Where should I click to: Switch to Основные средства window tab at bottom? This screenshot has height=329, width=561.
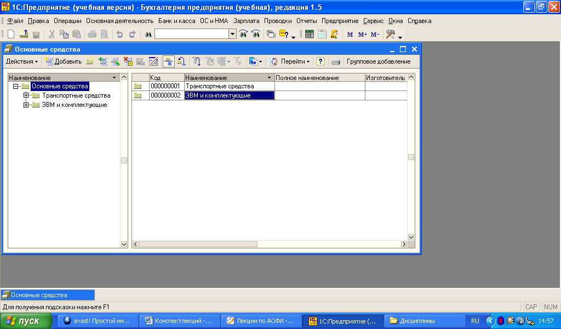tap(48, 295)
